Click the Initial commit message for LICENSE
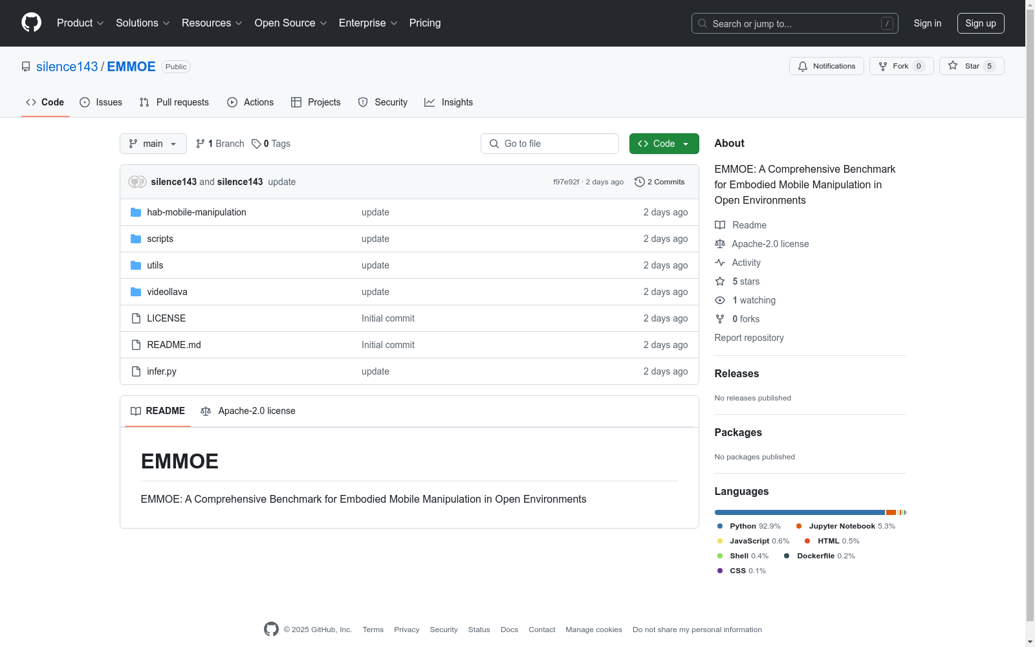 pyautogui.click(x=388, y=318)
